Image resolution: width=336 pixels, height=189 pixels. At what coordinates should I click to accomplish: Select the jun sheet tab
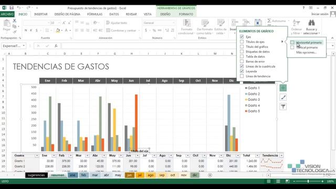130,175
